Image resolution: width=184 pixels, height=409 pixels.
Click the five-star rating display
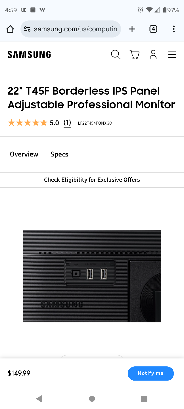point(28,123)
